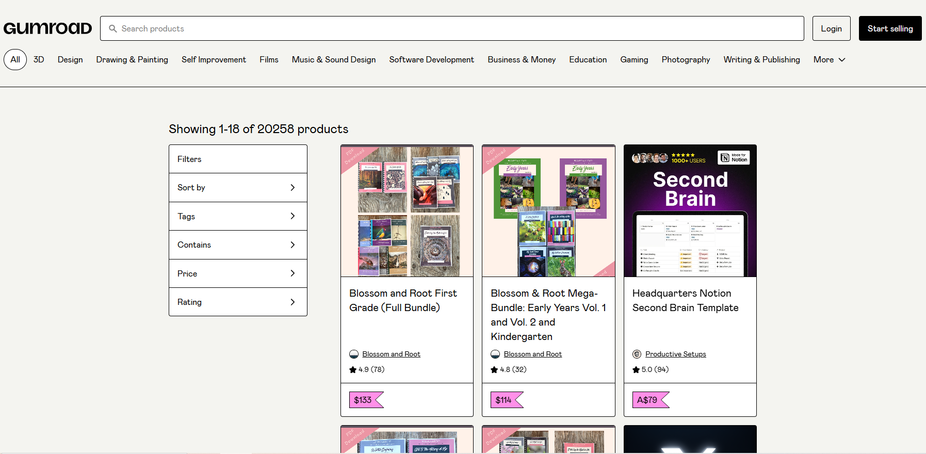
Task: Open the More categories dropdown
Action: pos(830,60)
